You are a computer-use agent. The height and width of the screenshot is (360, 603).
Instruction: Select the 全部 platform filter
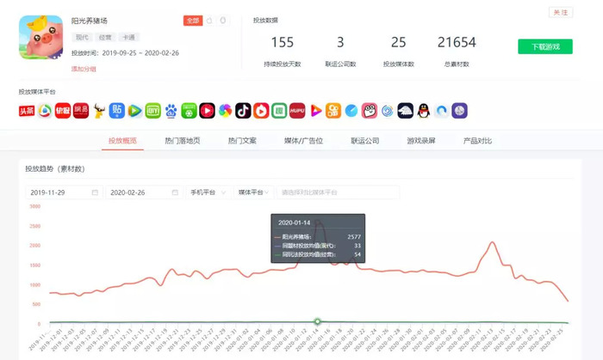pyautogui.click(x=193, y=21)
